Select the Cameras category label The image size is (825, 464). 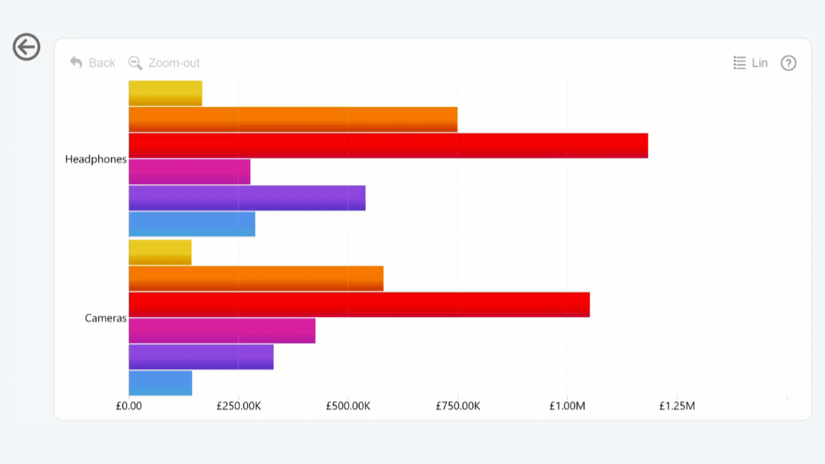click(106, 318)
